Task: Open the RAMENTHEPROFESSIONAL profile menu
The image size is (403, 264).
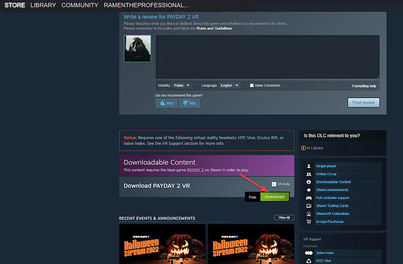Action: pyautogui.click(x=146, y=5)
